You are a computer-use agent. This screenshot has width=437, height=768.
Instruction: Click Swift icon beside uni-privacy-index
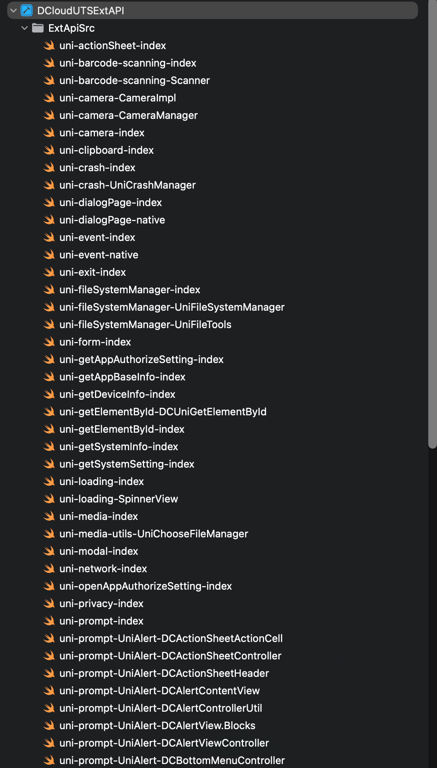click(x=49, y=604)
